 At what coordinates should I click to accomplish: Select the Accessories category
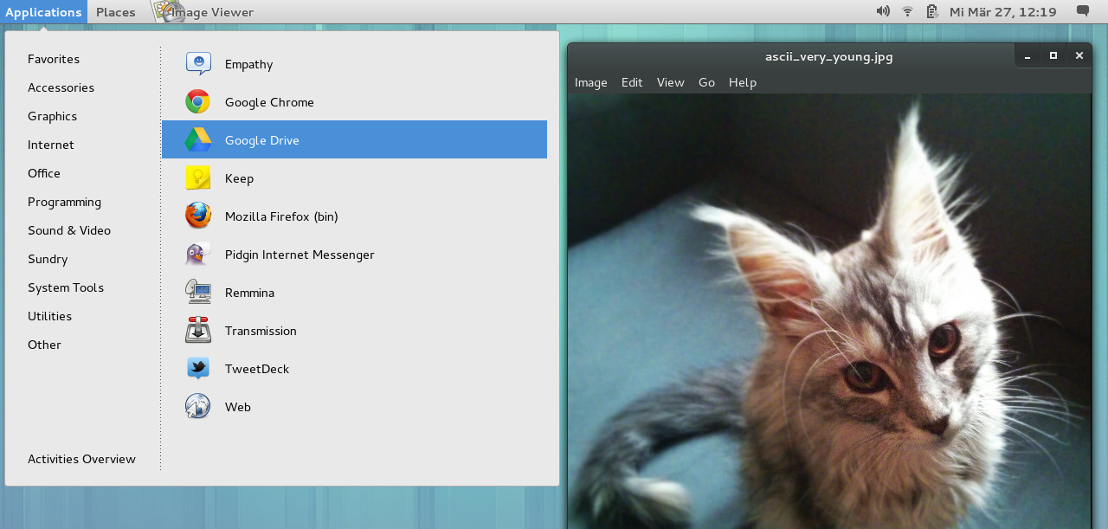click(61, 87)
